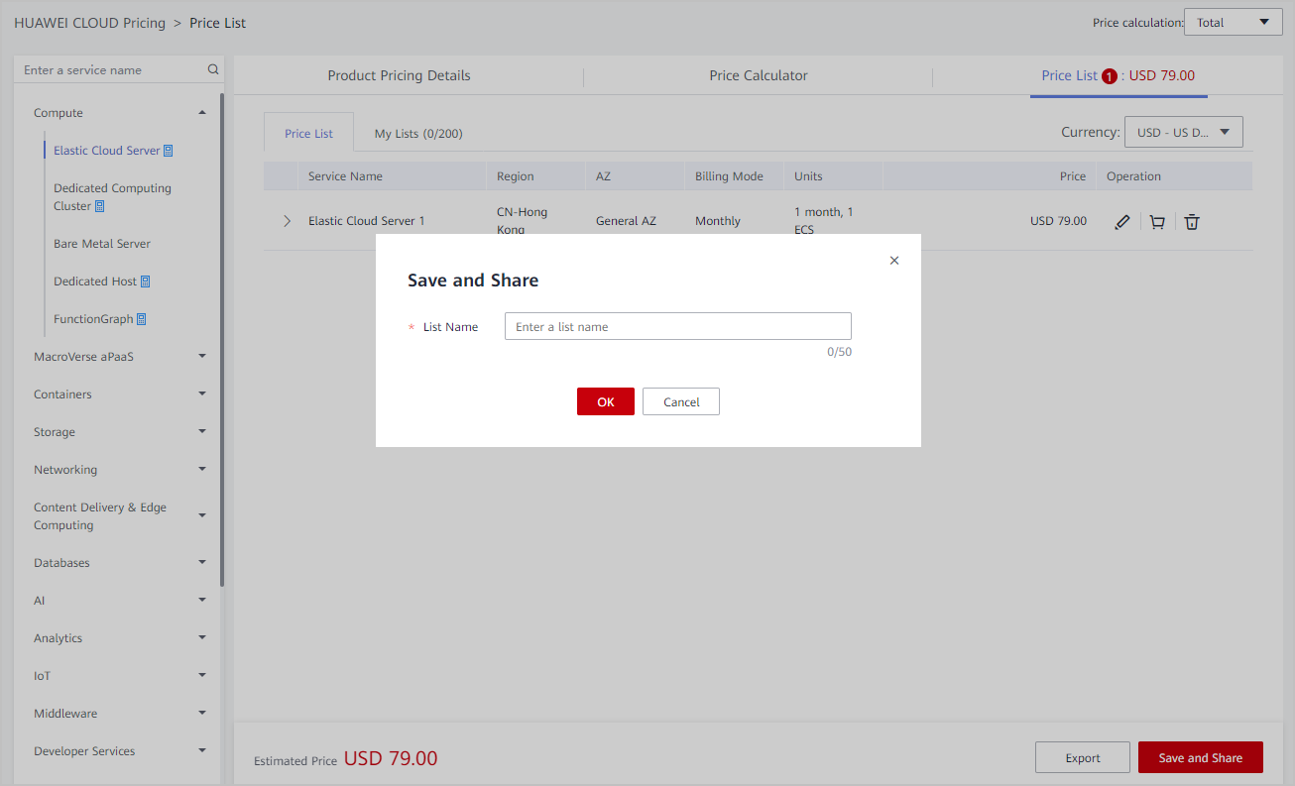Image resolution: width=1295 pixels, height=786 pixels.
Task: Close the Save and Share dialog
Action: pyautogui.click(x=894, y=261)
